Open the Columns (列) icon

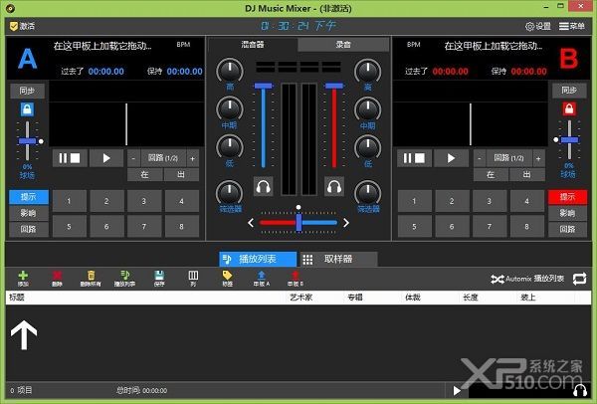pyautogui.click(x=193, y=276)
